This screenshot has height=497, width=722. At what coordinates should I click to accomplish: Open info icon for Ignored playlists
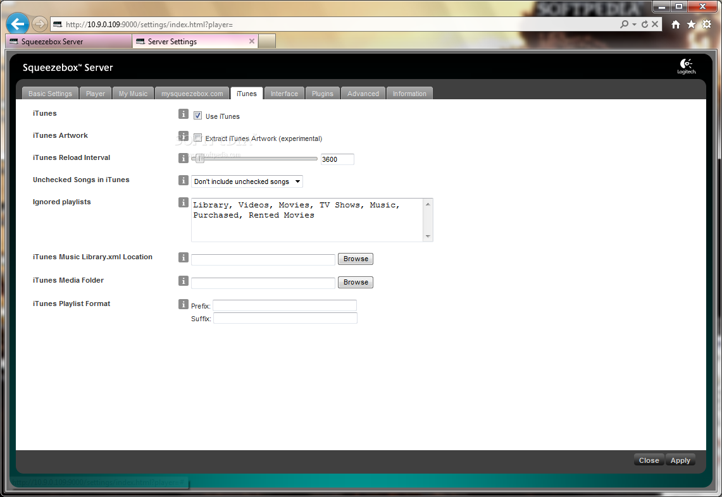[184, 202]
